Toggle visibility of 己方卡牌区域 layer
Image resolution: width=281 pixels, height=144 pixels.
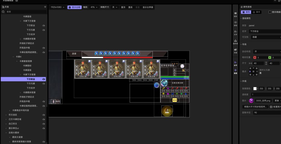(x=43, y=119)
